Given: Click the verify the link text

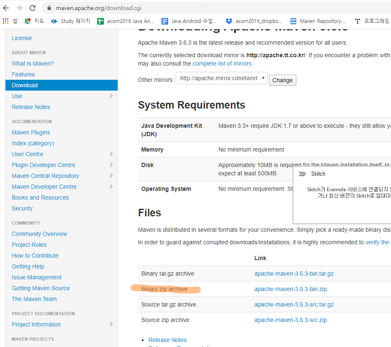Looking at the screenshot, I should tap(377, 242).
